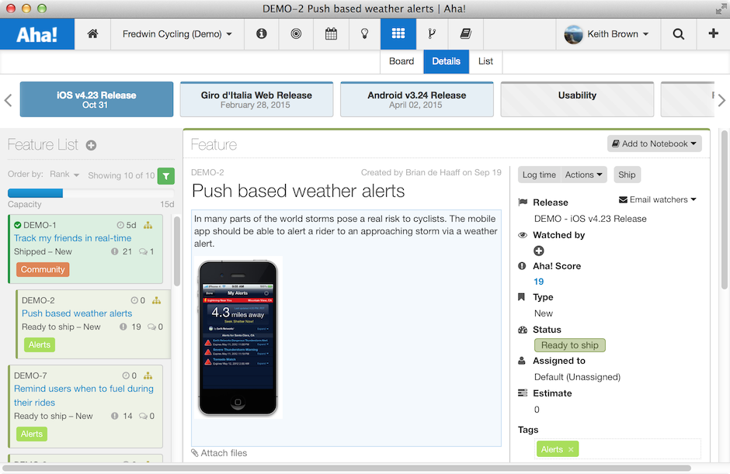Click the plus icon in top bar
730x474 pixels.
point(713,33)
